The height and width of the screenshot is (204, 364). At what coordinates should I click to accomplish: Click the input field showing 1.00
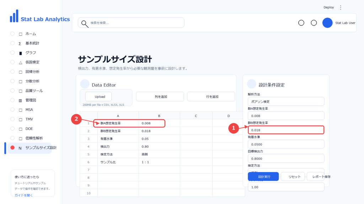[x=286, y=187]
